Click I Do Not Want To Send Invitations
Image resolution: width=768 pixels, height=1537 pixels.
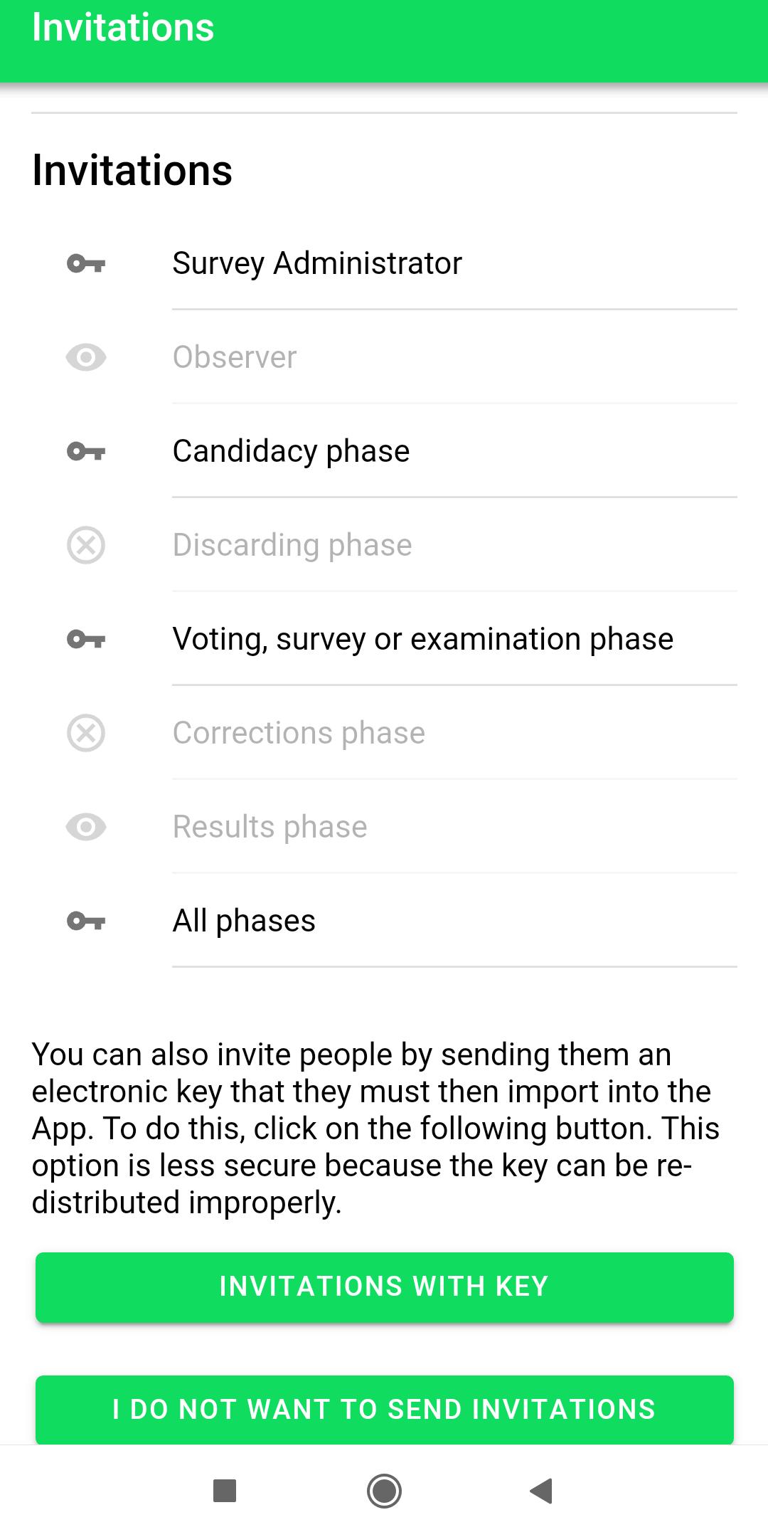pos(384,1410)
